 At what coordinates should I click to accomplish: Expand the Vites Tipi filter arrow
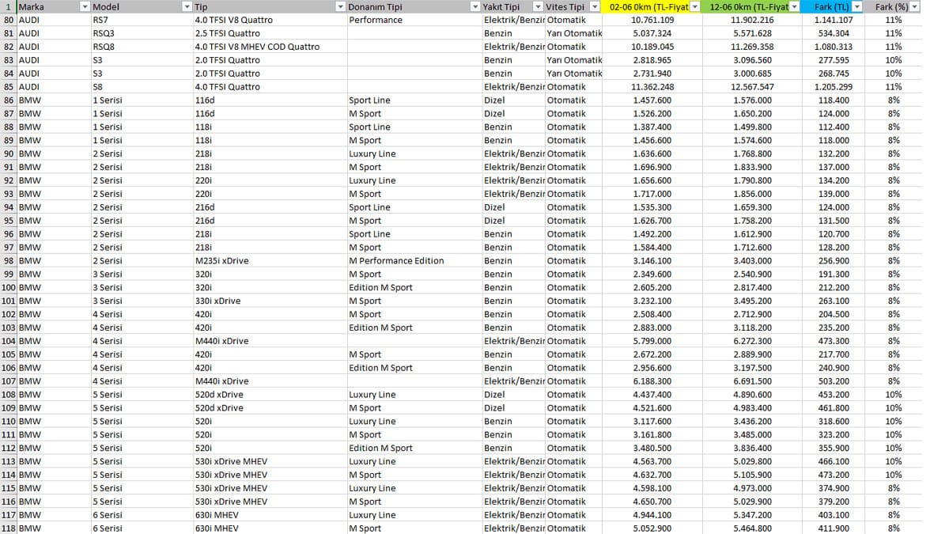tap(595, 7)
